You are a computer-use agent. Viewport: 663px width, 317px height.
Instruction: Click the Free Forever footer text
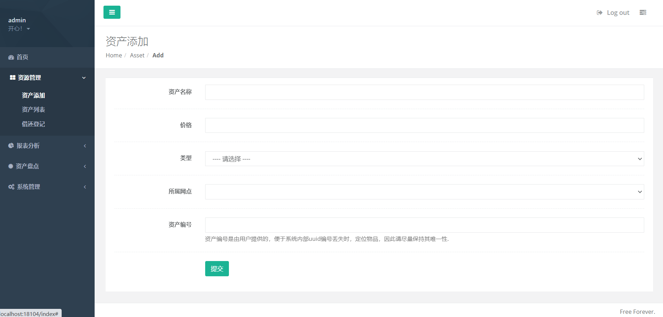[x=637, y=312]
